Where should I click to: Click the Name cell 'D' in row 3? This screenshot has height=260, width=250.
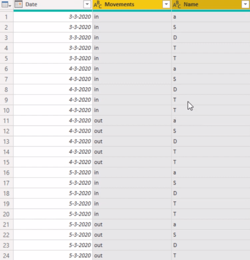pyautogui.click(x=211, y=38)
